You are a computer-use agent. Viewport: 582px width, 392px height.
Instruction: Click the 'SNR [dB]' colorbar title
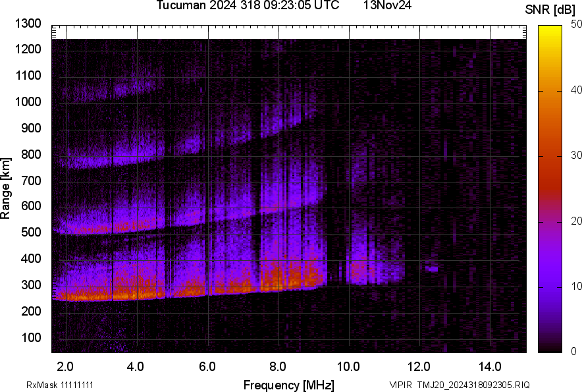click(x=550, y=10)
